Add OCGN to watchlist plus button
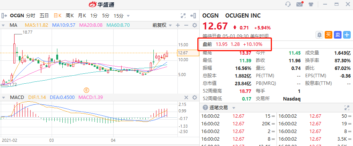 (x=347, y=35)
